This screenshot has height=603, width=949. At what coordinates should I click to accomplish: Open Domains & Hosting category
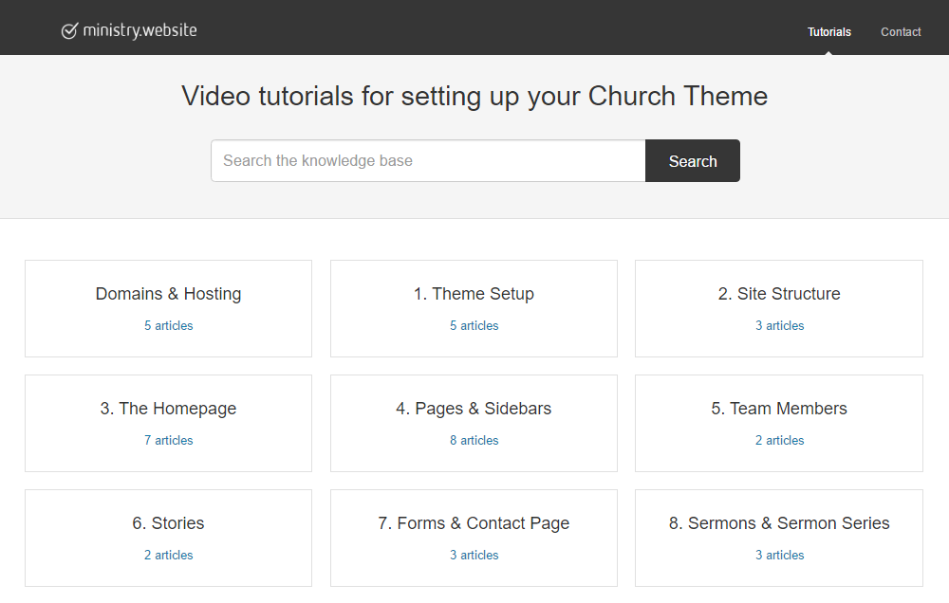[x=168, y=294]
